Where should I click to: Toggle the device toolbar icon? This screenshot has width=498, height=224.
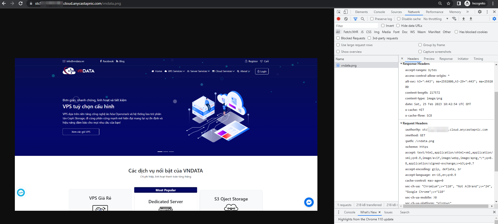[346, 12]
